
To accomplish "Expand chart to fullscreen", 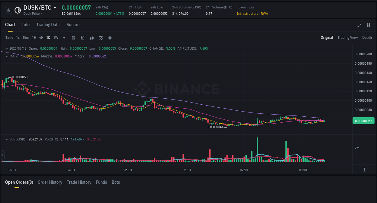I will coord(359,25).
